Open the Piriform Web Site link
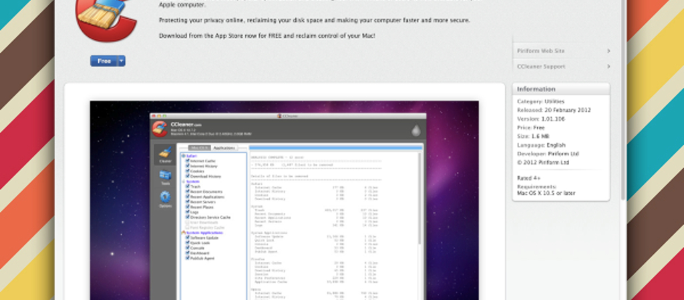The image size is (684, 300). [541, 51]
